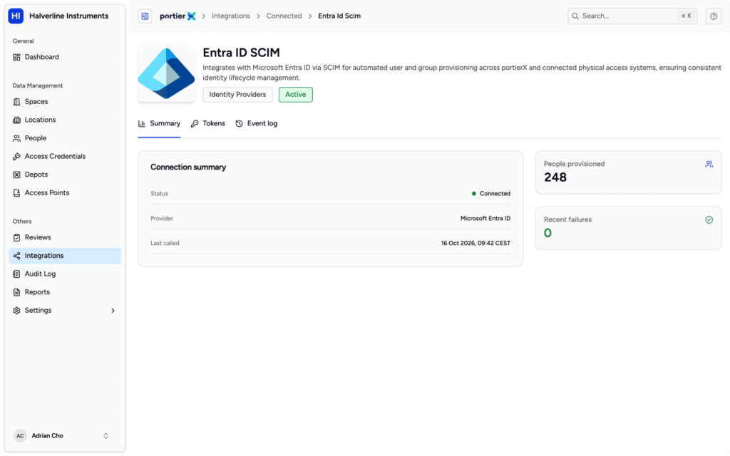730x456 pixels.
Task: Toggle the sidebar collapse icon
Action: coord(145,16)
